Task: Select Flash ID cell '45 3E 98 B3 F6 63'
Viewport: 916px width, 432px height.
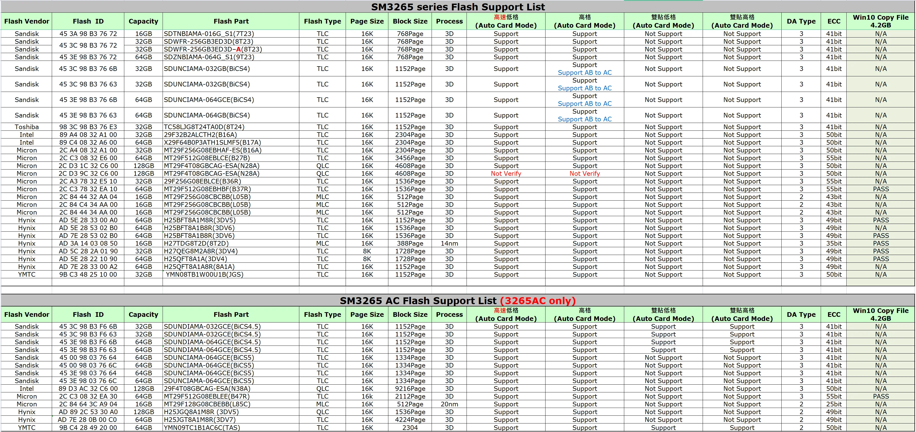Action: click(88, 350)
